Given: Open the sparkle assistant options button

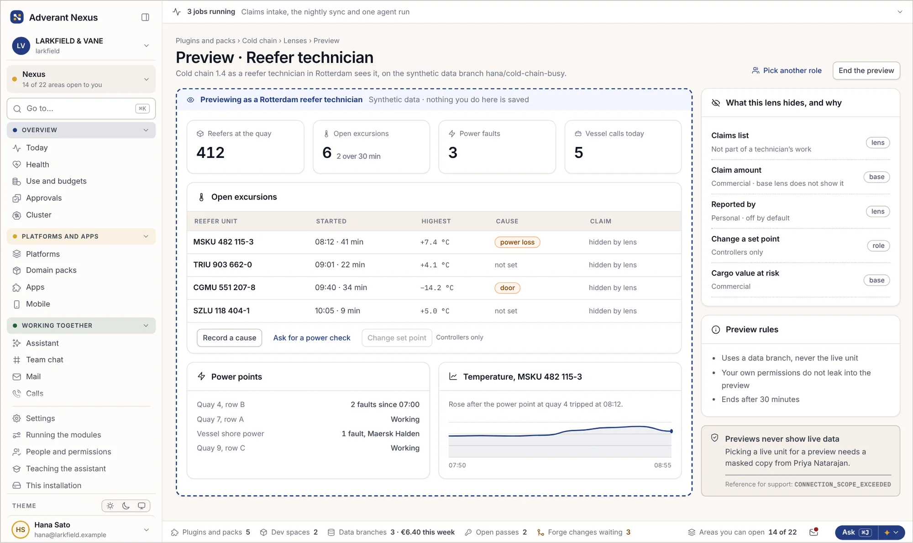Looking at the screenshot, I should pyautogui.click(x=891, y=533).
